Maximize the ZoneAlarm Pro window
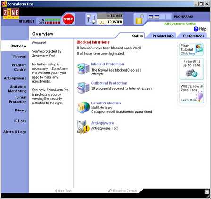This screenshot has width=211, height=199. tap(201, 4)
